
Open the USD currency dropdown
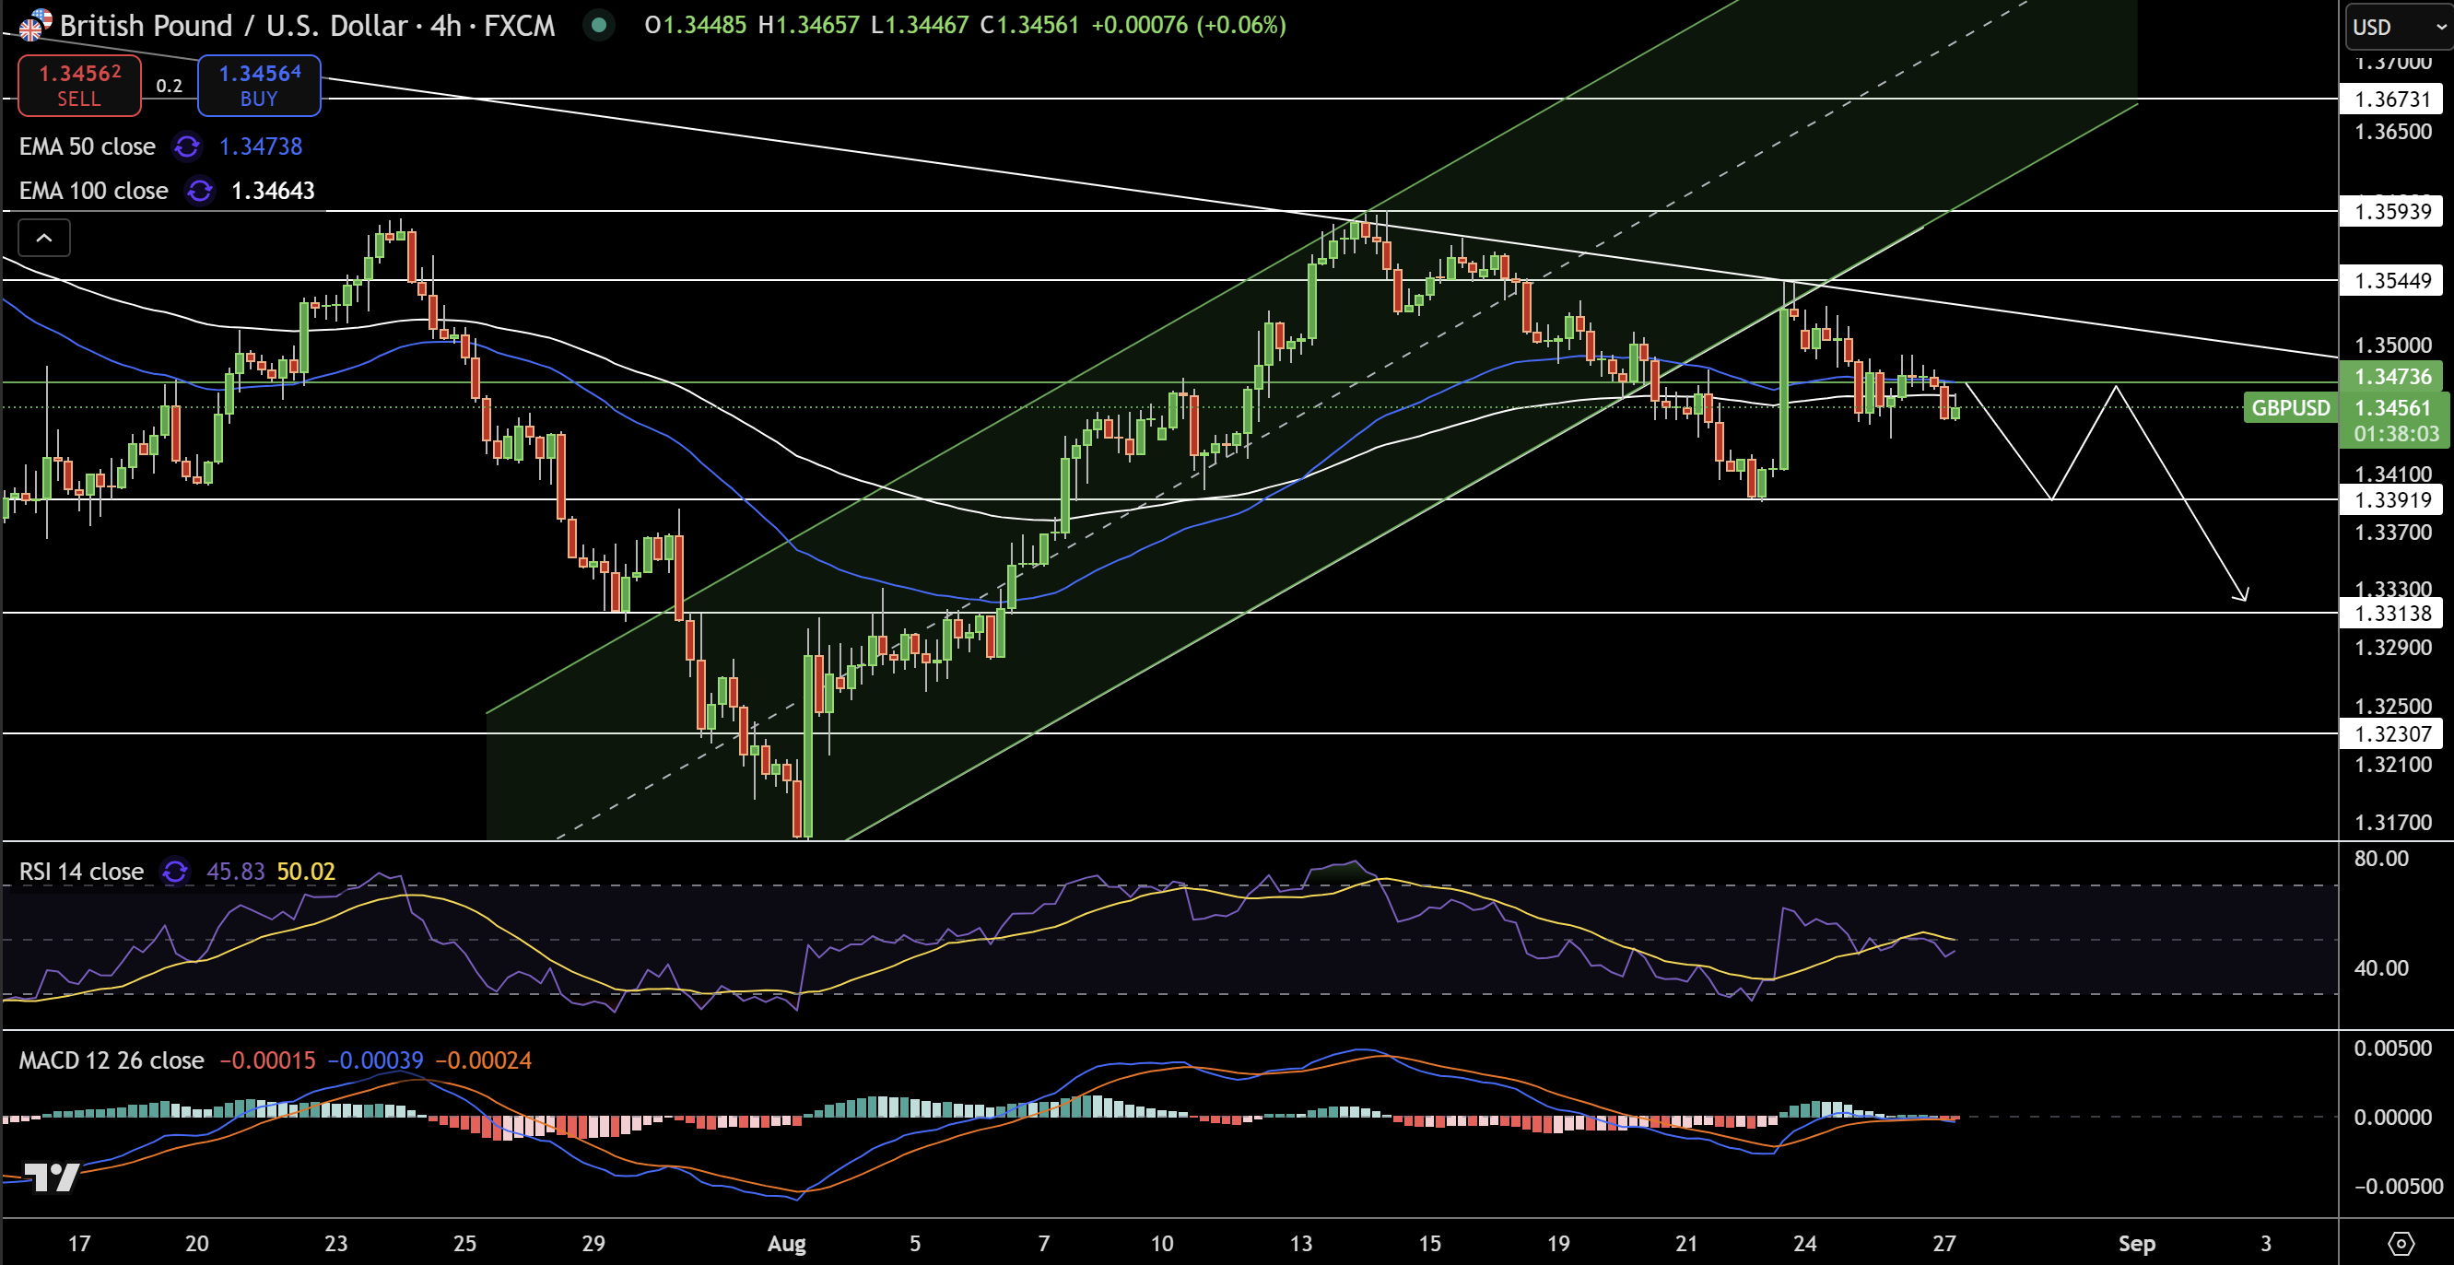point(2398,27)
